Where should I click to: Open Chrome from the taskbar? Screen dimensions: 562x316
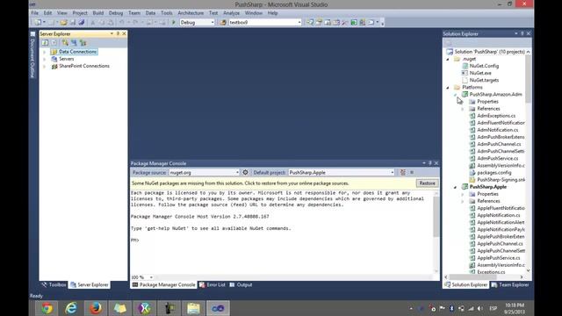[47, 308]
